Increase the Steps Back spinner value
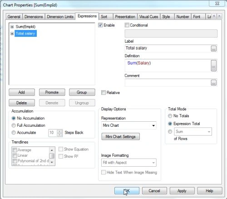 (x=59, y=131)
